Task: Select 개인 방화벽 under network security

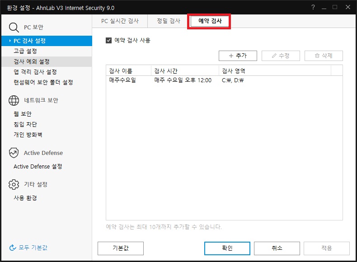Action: coord(28,135)
